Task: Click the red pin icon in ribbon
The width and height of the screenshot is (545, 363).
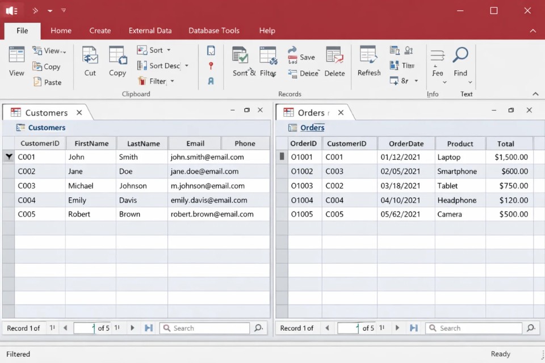Action: 211,66
